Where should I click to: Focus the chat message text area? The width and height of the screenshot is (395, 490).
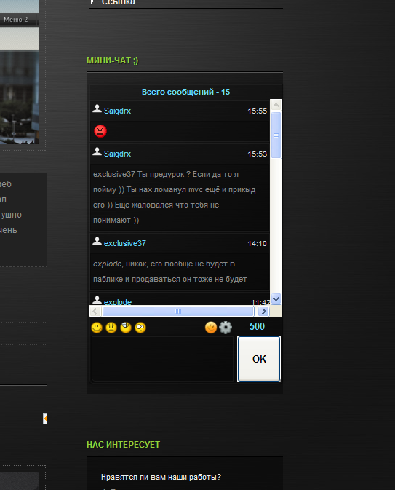coord(162,359)
